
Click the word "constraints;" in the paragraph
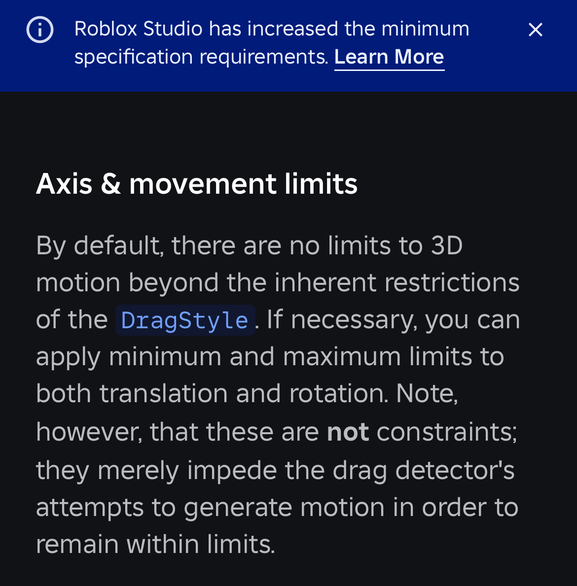(x=447, y=432)
